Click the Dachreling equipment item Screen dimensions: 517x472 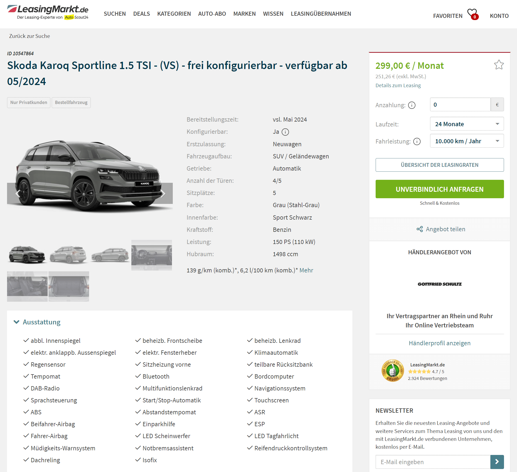[x=45, y=460]
